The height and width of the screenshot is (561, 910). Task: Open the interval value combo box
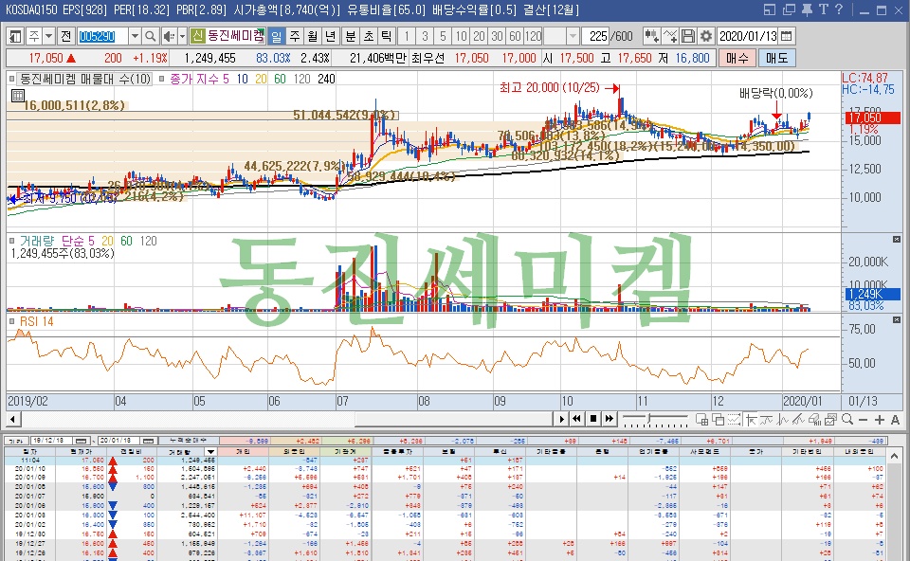[562, 37]
